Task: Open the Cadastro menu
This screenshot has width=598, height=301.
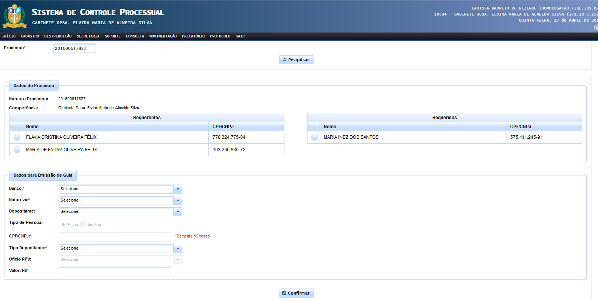Action: pos(30,36)
